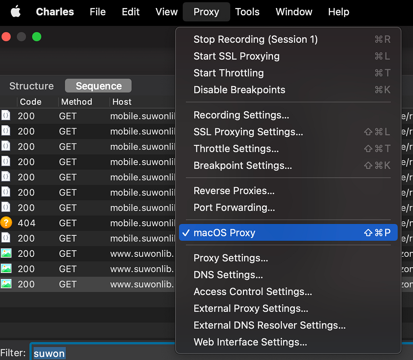Switch to the Structure tab
This screenshot has width=413, height=360.
pyautogui.click(x=31, y=86)
